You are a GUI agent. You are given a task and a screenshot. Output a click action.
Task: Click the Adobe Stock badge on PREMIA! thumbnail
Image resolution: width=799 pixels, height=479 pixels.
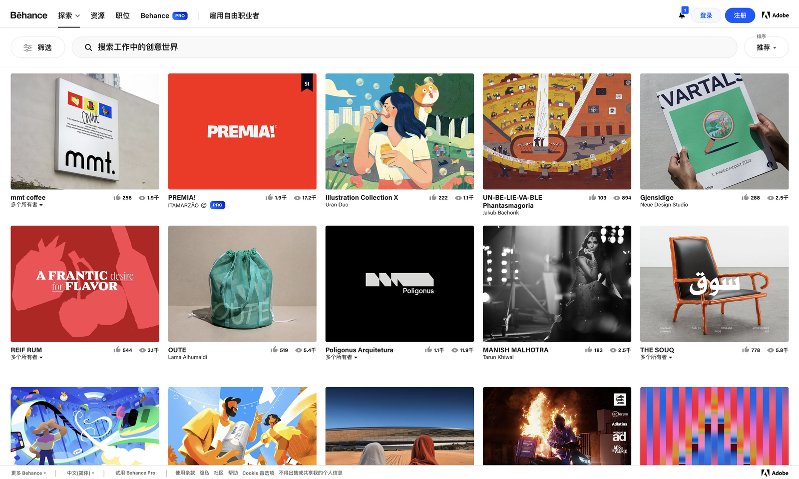point(307,83)
